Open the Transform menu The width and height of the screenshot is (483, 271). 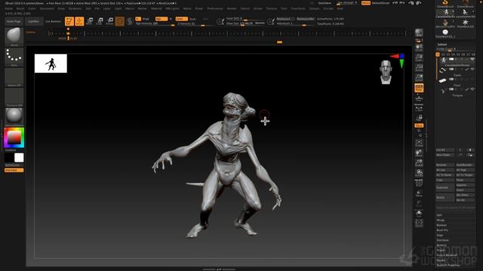(x=298, y=8)
